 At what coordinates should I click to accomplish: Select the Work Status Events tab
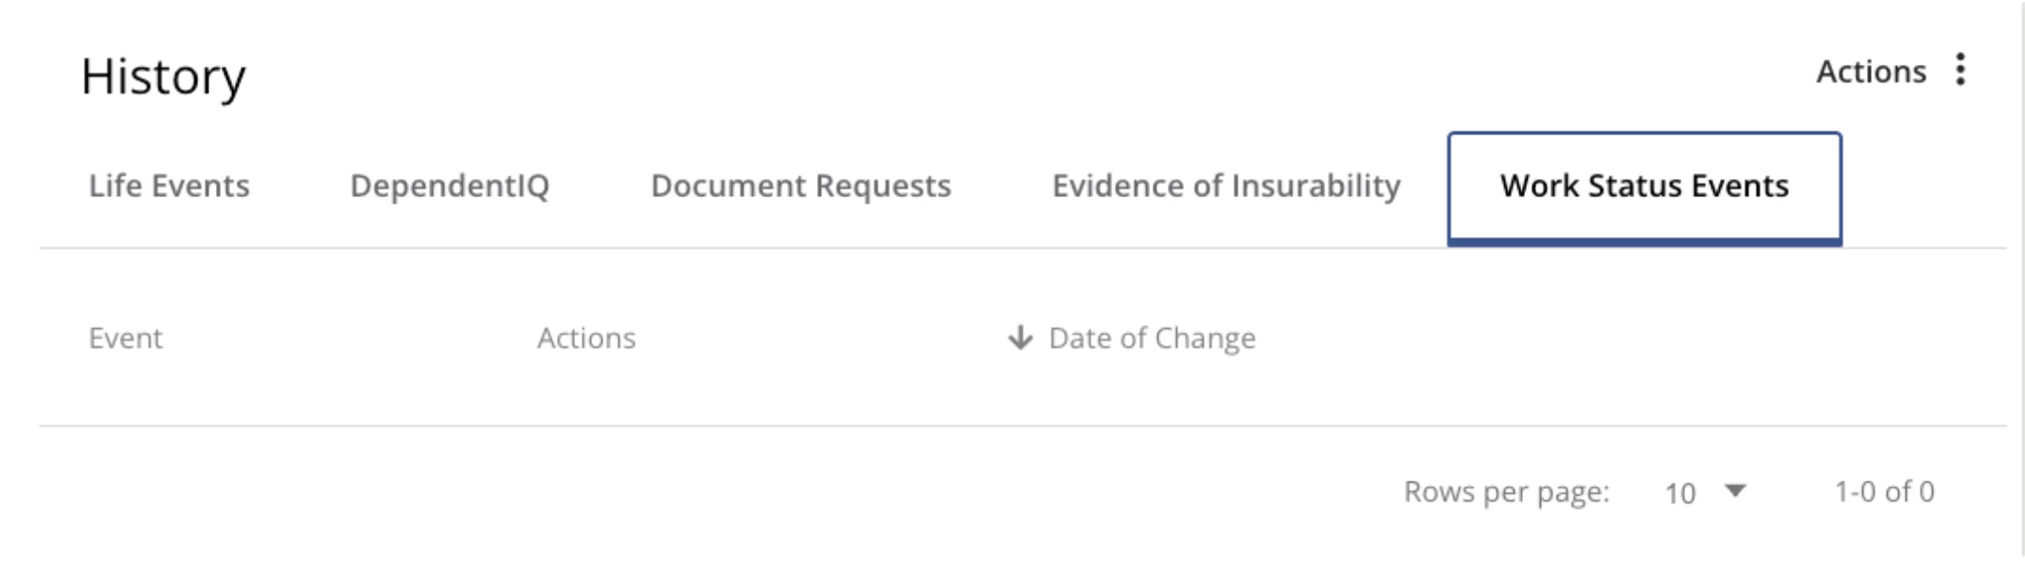point(1644,186)
